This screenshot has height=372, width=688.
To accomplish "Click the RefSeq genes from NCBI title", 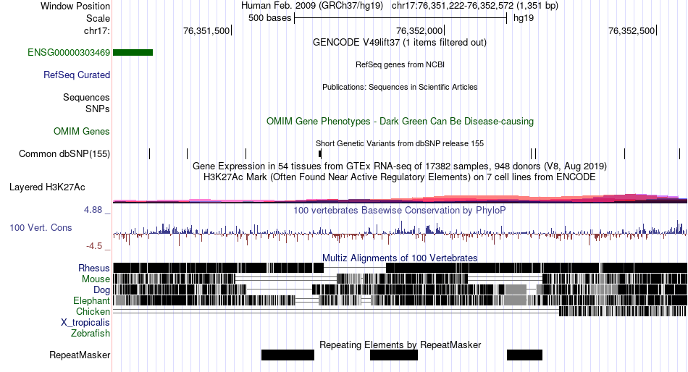I will click(x=400, y=64).
